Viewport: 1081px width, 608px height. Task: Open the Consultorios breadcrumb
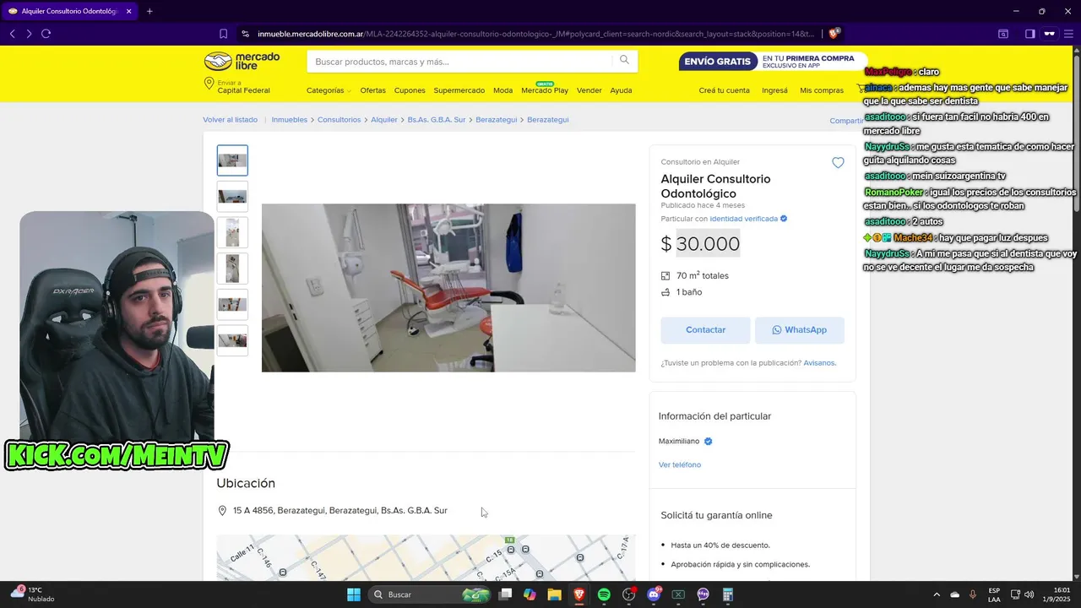[x=339, y=120]
